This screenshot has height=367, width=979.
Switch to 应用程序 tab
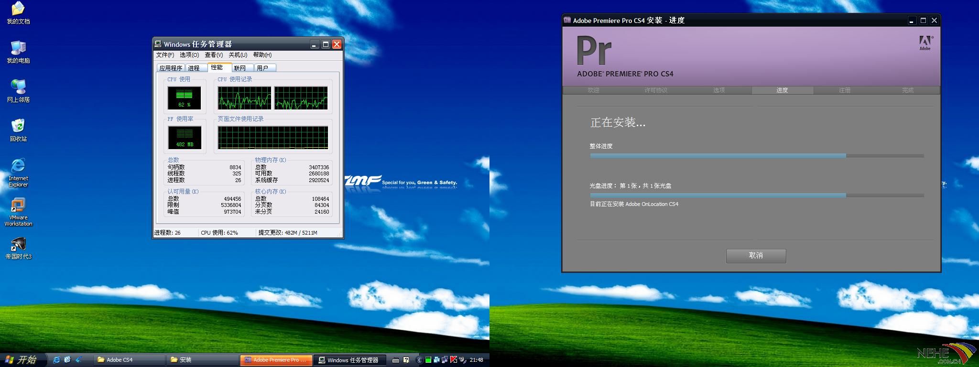click(x=171, y=68)
